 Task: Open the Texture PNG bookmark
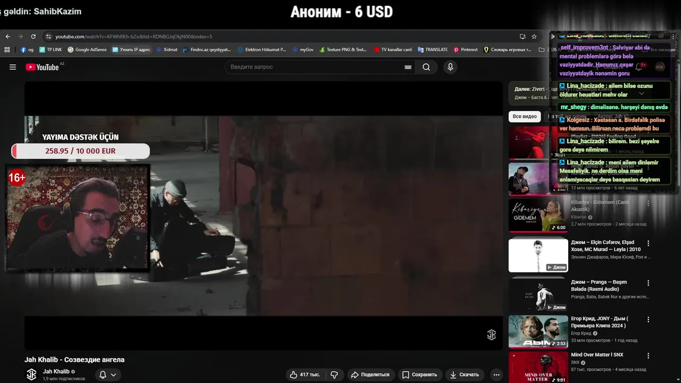pos(343,49)
